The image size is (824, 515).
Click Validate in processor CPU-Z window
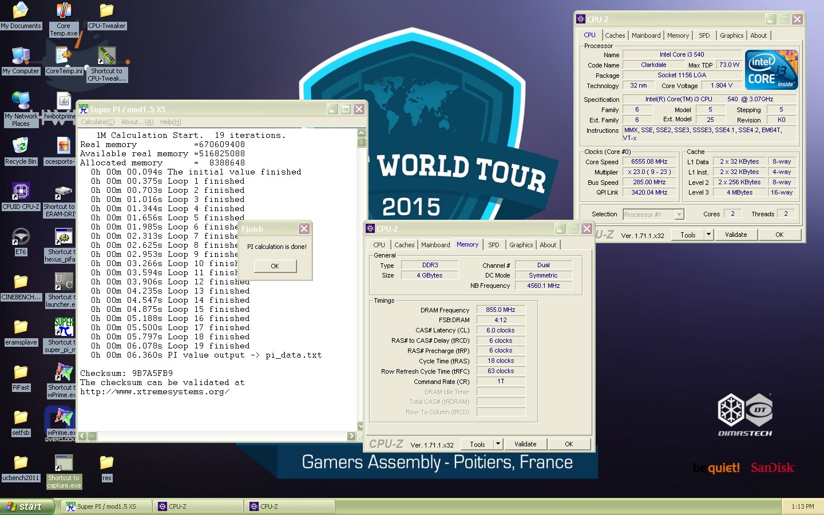point(736,235)
